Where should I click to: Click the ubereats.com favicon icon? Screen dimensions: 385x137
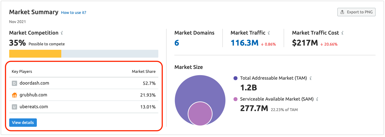(x=14, y=107)
